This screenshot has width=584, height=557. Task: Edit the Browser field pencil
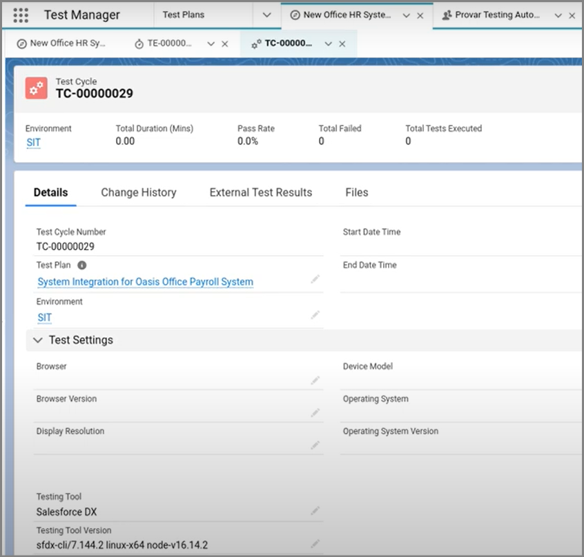pyautogui.click(x=315, y=380)
